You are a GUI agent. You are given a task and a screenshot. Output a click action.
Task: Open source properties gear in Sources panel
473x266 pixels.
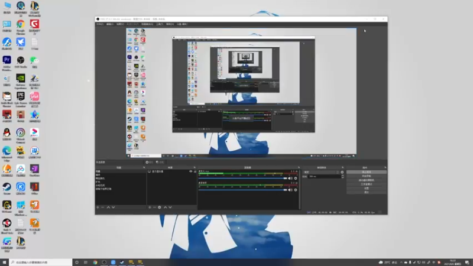pyautogui.click(x=160, y=207)
